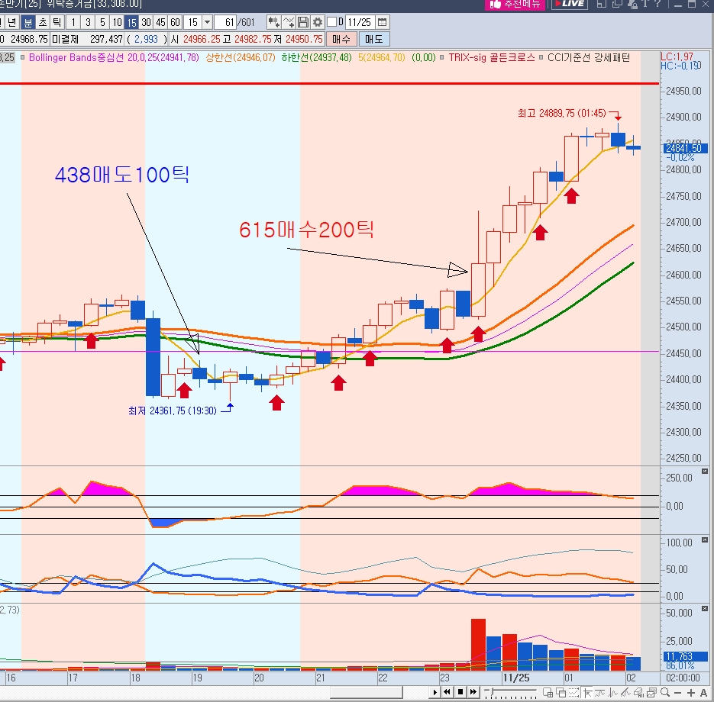Screen dimensions: 714x702
Task: Click the minus zoom-out icon at bottom
Action: click(677, 692)
